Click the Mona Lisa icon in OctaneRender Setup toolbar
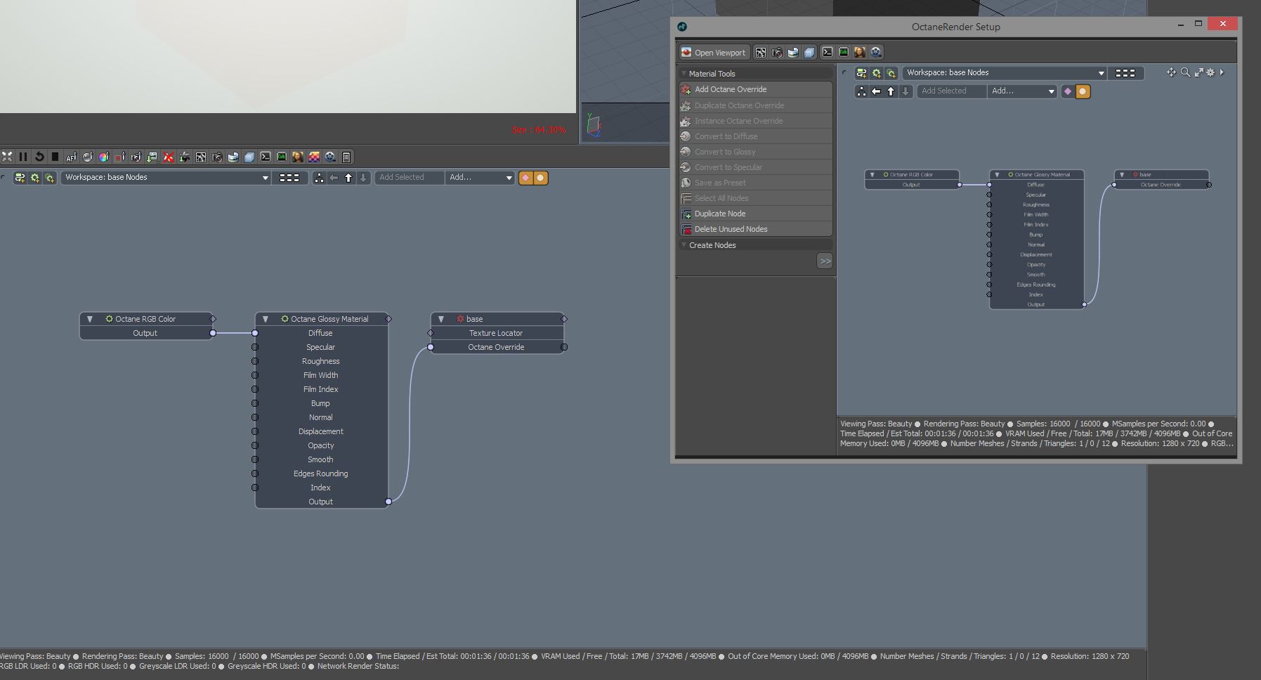 (860, 52)
